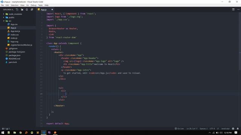Click the feedback smiley icon
The height and width of the screenshot is (135, 241).
pos(233,129)
